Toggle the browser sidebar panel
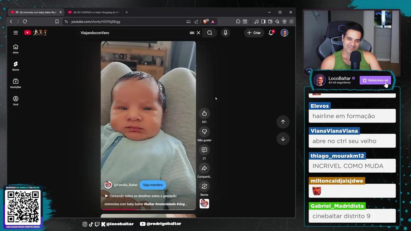This screenshot has height=231, width=411. 263,21
